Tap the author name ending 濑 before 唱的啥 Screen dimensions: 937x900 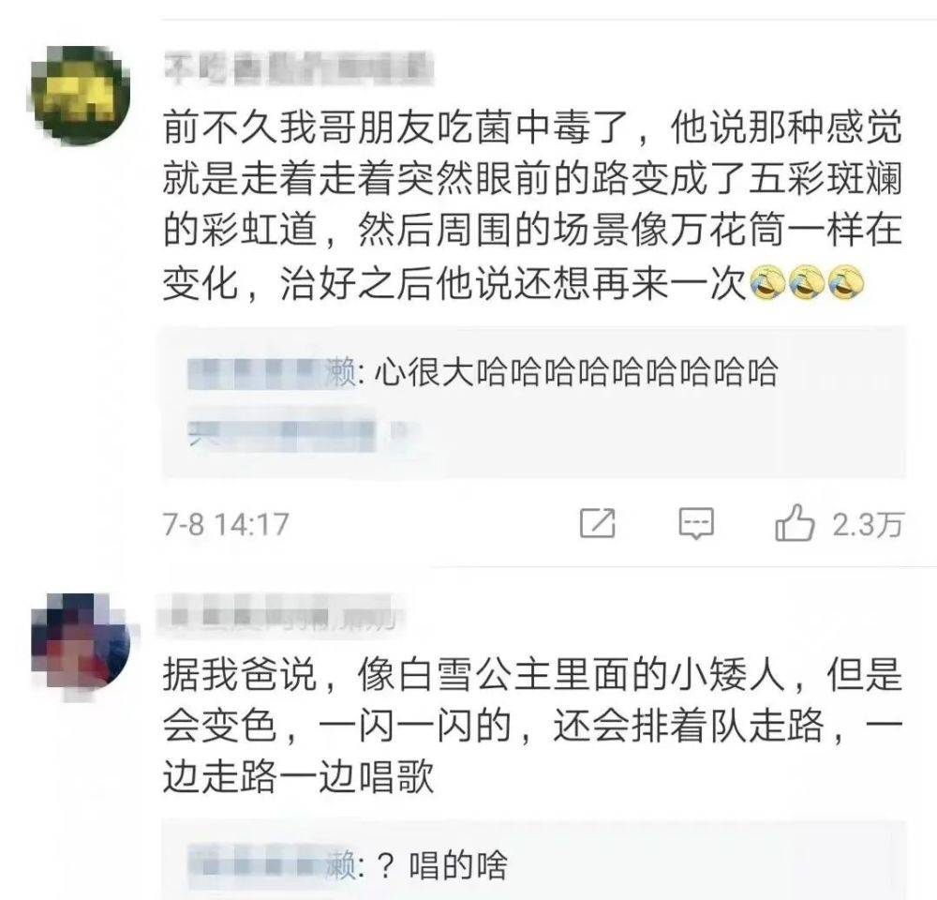[x=272, y=865]
